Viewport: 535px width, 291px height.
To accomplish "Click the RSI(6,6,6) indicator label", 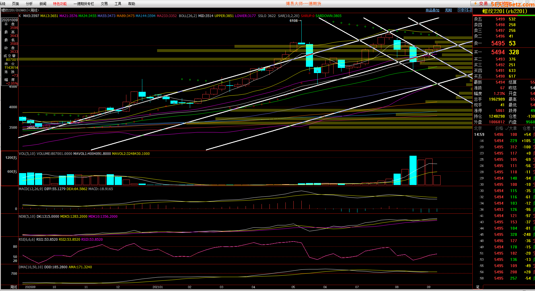I will [x=27, y=240].
